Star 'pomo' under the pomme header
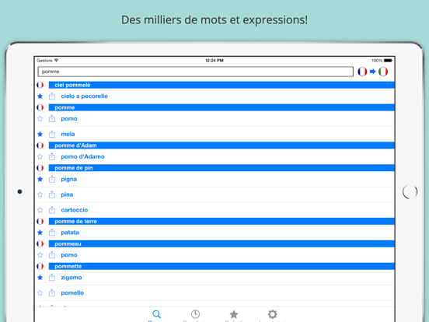This screenshot has height=322, width=429. [40, 118]
